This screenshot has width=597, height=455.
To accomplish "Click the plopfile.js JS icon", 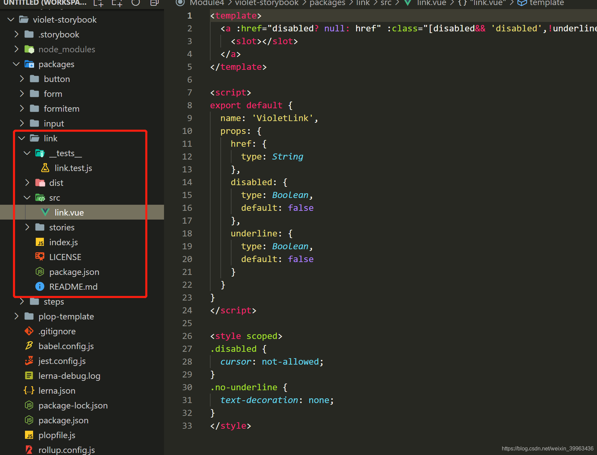I will click(x=29, y=435).
